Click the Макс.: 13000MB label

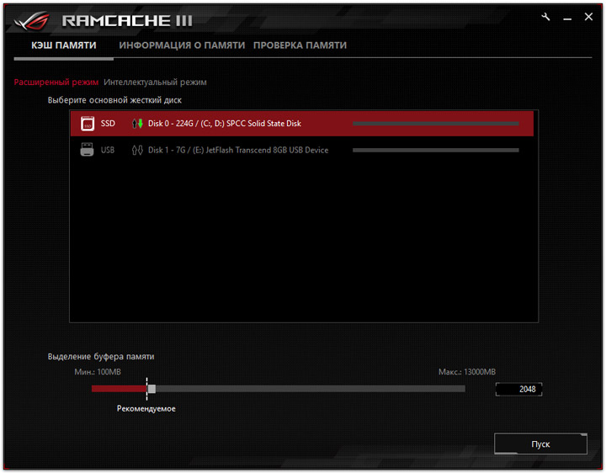pyautogui.click(x=467, y=372)
